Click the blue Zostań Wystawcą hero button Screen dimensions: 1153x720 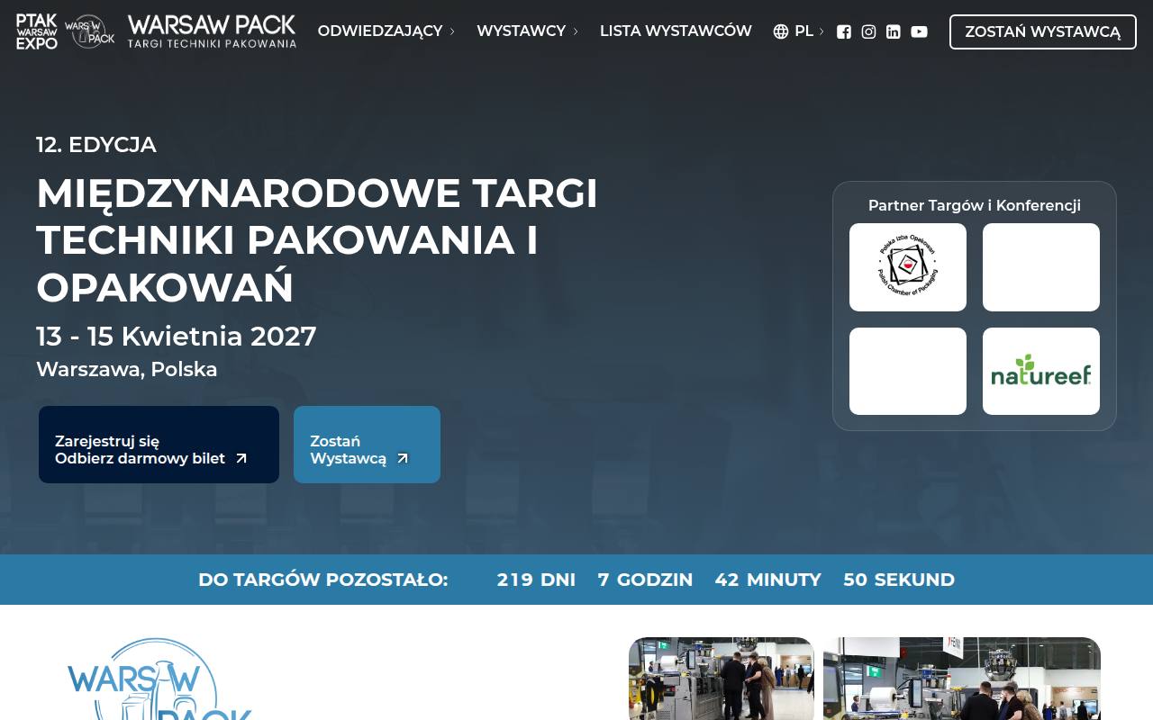tap(367, 445)
